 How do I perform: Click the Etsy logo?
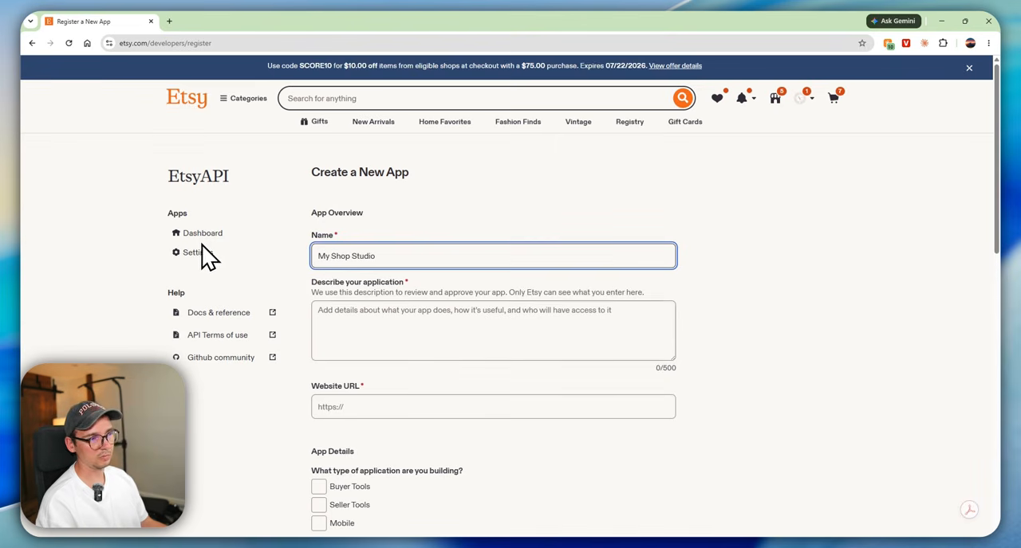click(x=187, y=98)
